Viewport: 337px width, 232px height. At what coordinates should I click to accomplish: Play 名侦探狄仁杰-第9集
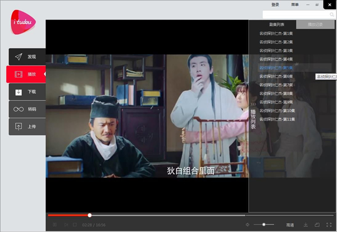click(276, 102)
